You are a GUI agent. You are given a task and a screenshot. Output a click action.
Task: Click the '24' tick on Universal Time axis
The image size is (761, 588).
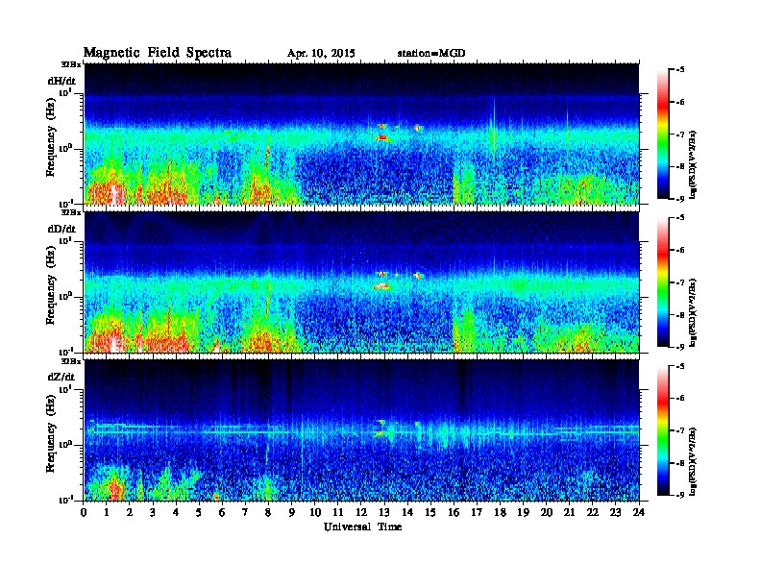(639, 512)
